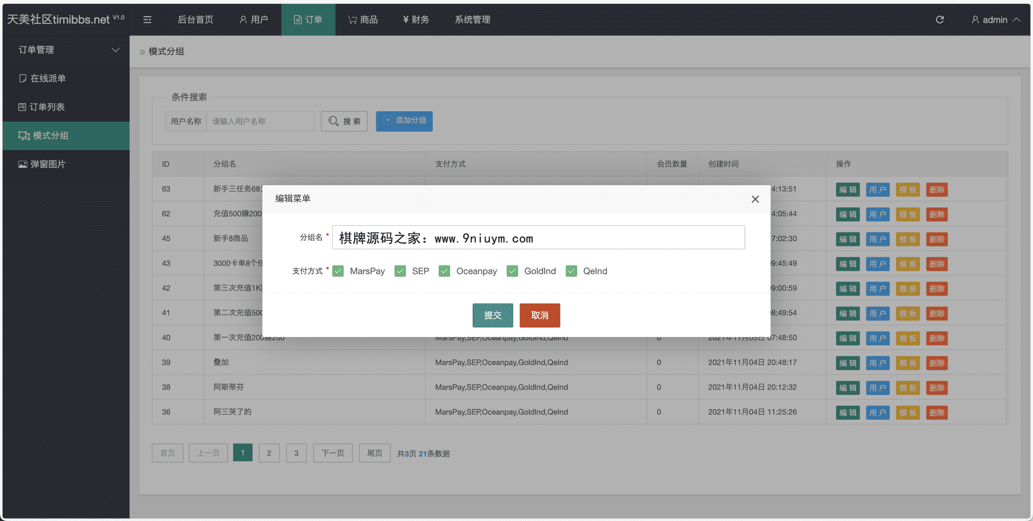Toggle the sidebar collapse hamburger icon

point(147,20)
